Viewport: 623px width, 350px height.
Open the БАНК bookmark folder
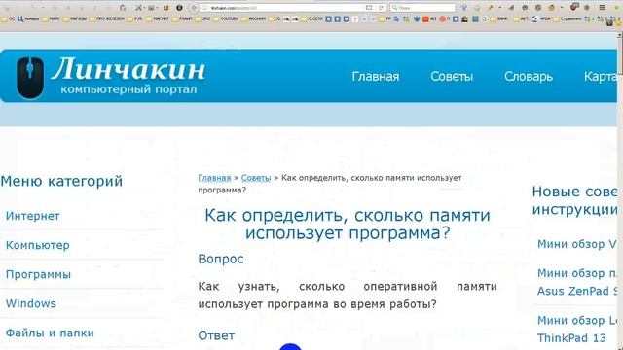pos(498,18)
